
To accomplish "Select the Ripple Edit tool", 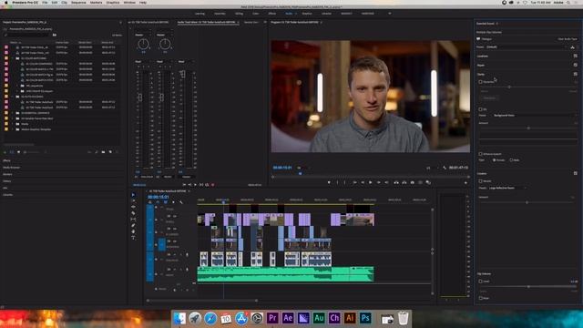I will pyautogui.click(x=133, y=207).
